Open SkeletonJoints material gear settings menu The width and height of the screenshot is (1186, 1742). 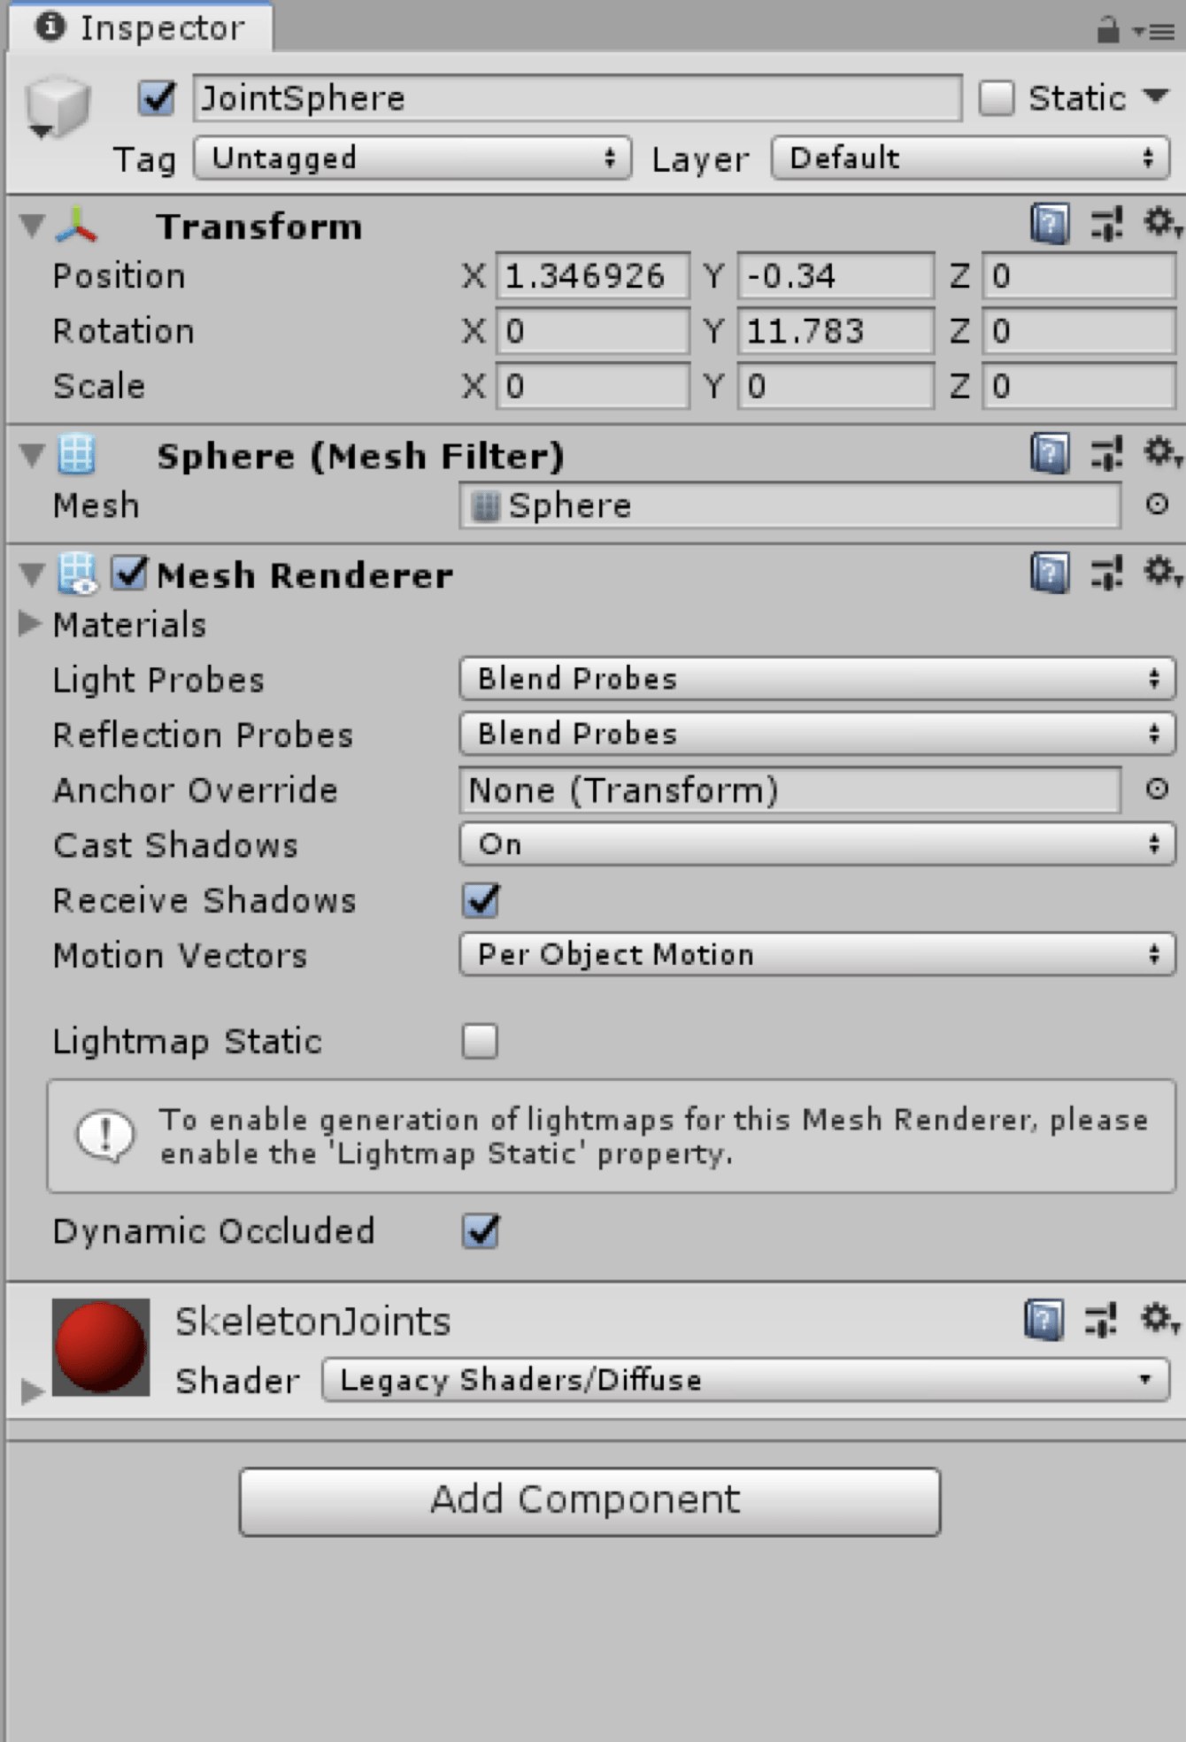click(1160, 1319)
